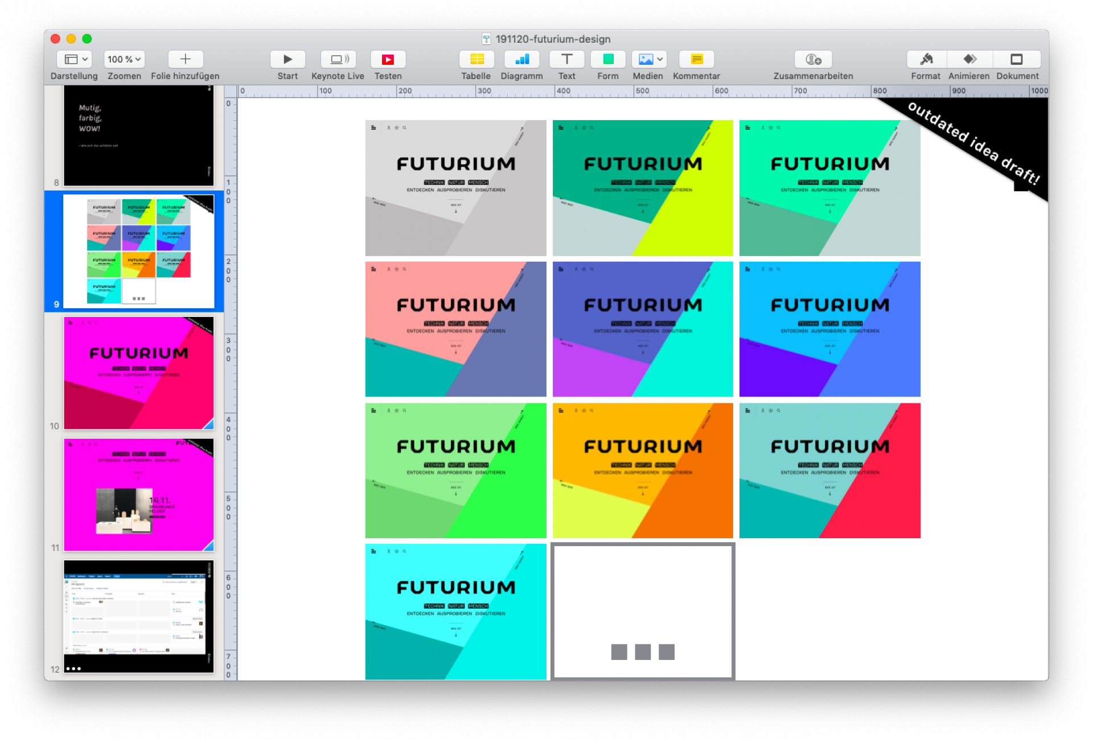The width and height of the screenshot is (1093, 739).
Task: Click the vertical ruler at 300
Action: point(229,349)
